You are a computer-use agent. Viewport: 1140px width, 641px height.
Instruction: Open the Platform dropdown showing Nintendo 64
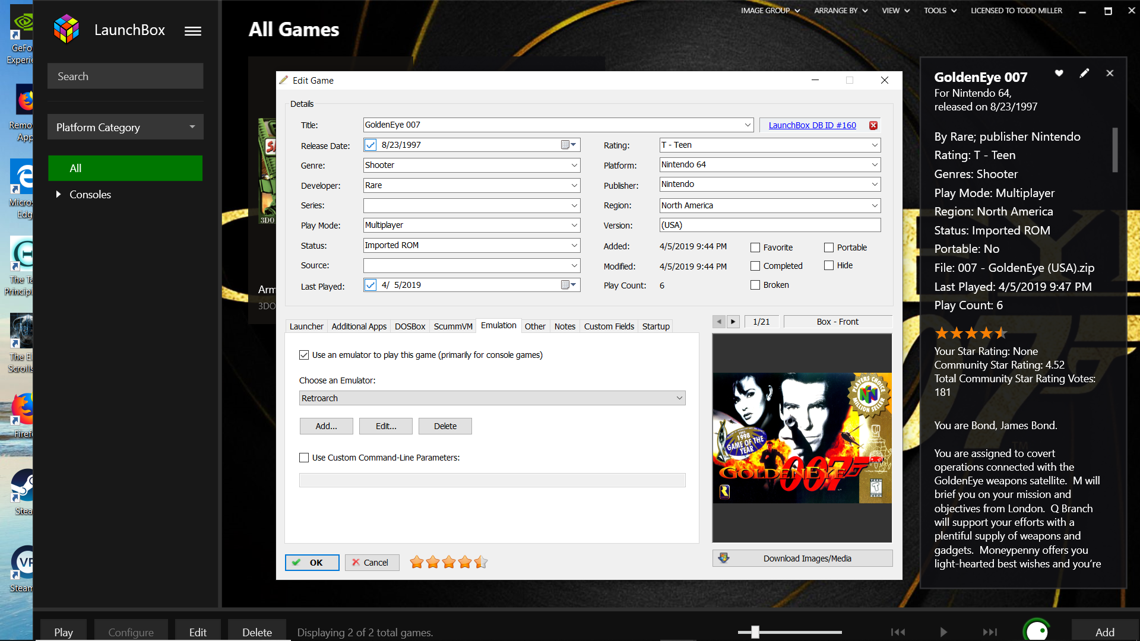point(875,164)
